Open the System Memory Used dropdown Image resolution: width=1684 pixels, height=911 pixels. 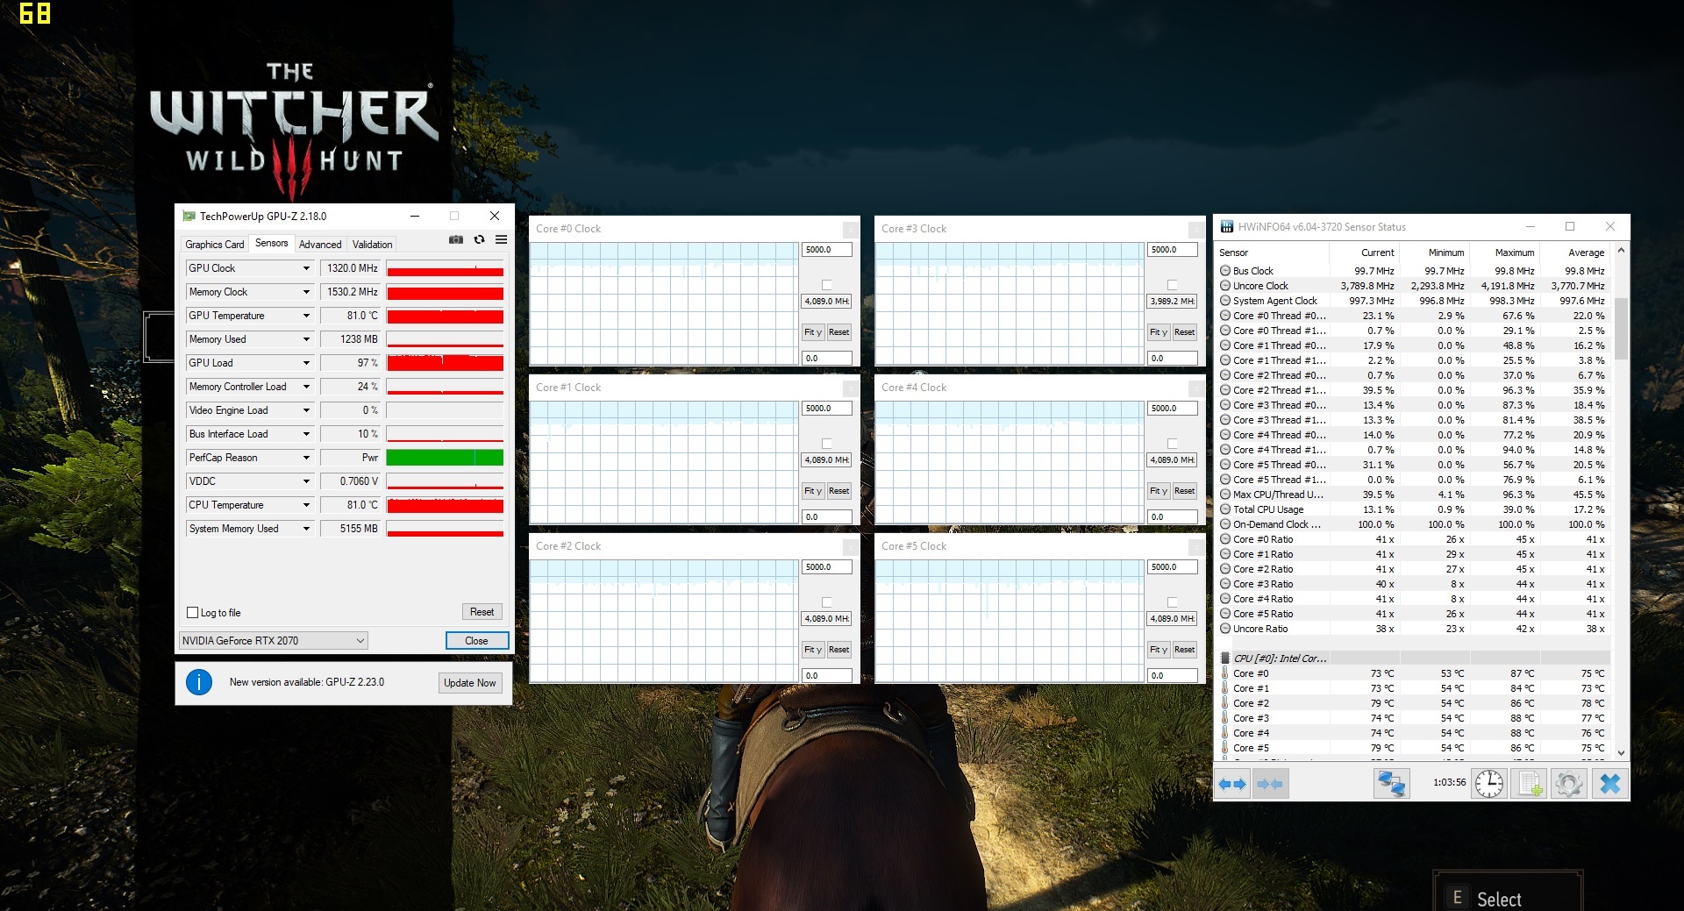306,529
